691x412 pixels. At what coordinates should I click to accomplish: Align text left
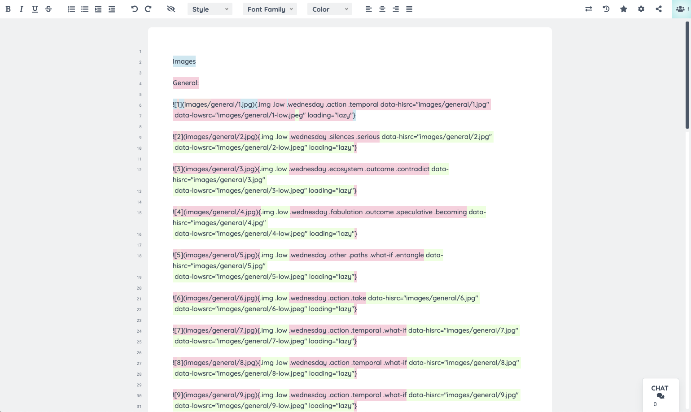point(369,9)
